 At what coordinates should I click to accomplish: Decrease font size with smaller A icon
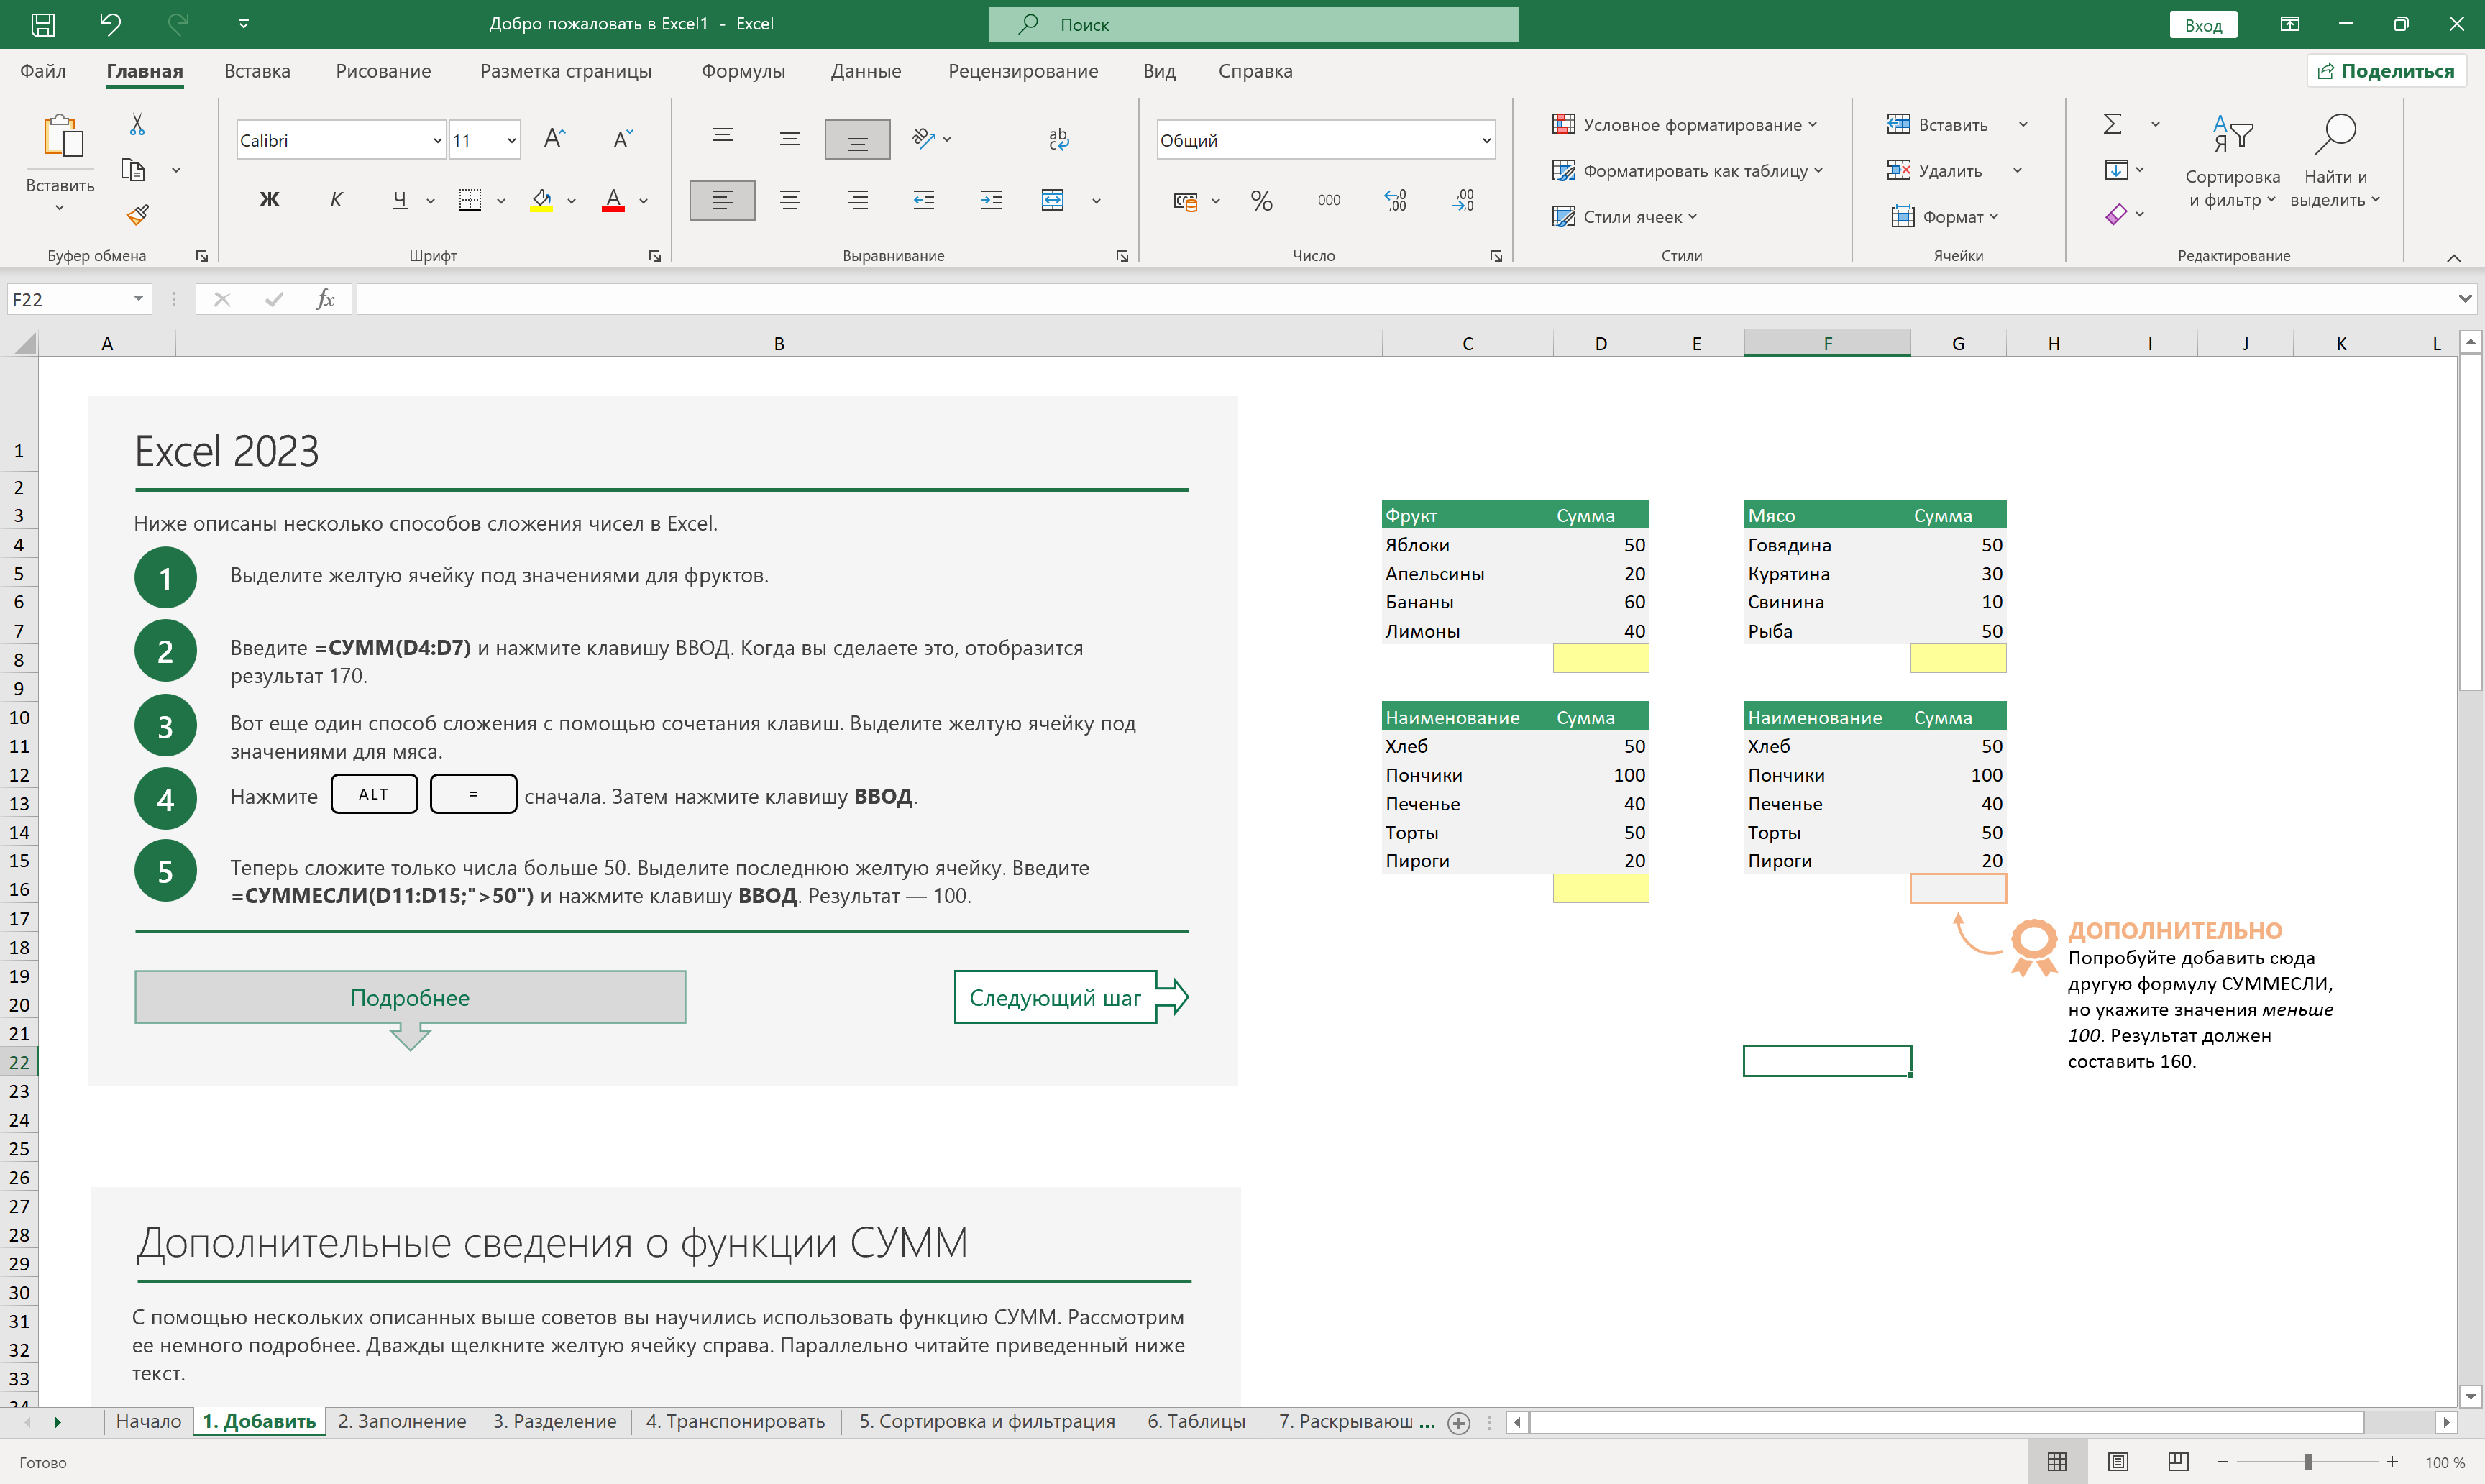pyautogui.click(x=622, y=139)
